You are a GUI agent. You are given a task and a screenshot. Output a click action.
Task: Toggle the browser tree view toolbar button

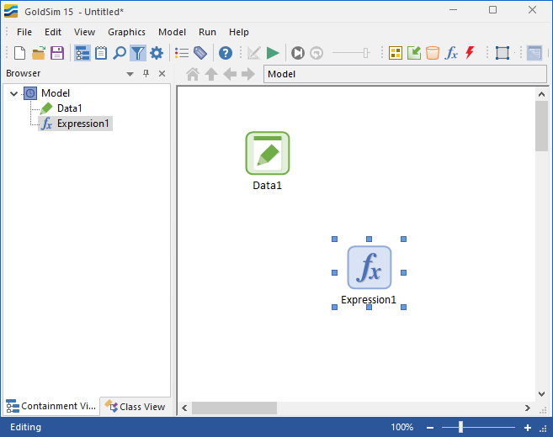click(82, 53)
